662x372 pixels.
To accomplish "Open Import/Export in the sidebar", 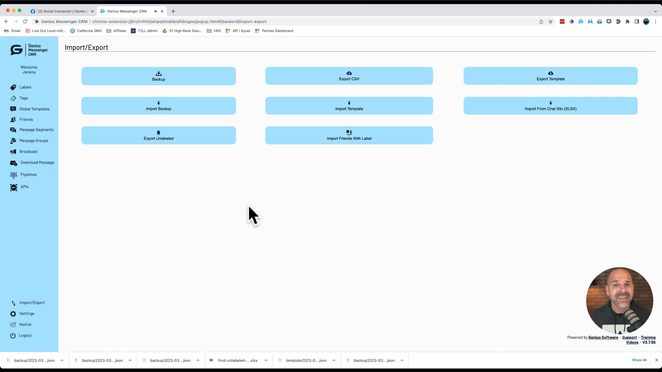I will pyautogui.click(x=28, y=303).
